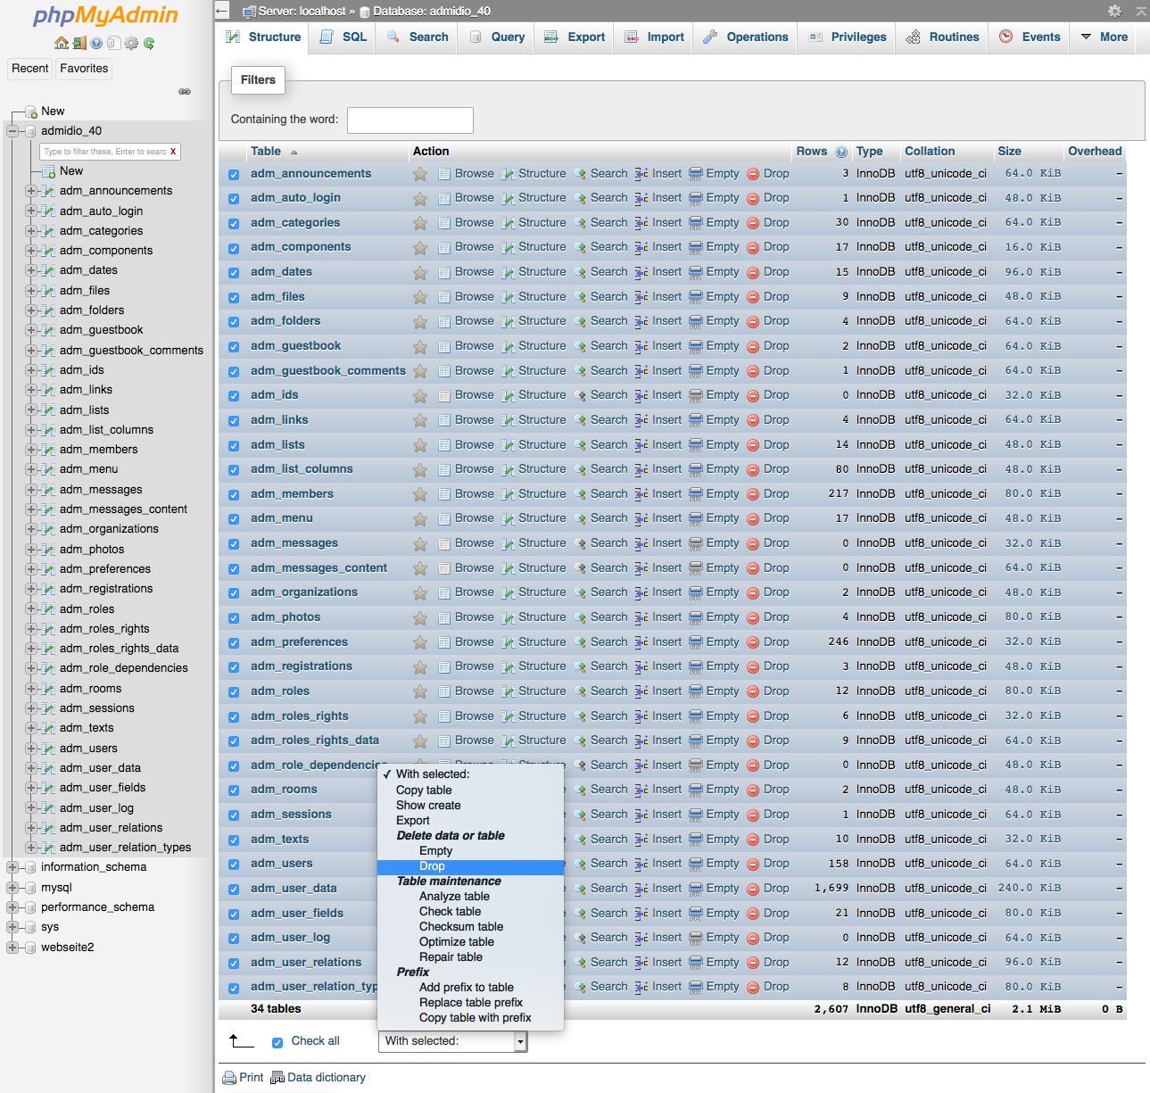Click the 'Containing the word' filter field
This screenshot has width=1150, height=1093.
[410, 120]
